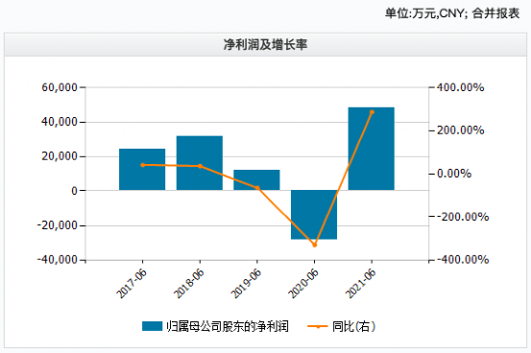
Task: Click the orange data point at 2019-06
Action: [257, 188]
